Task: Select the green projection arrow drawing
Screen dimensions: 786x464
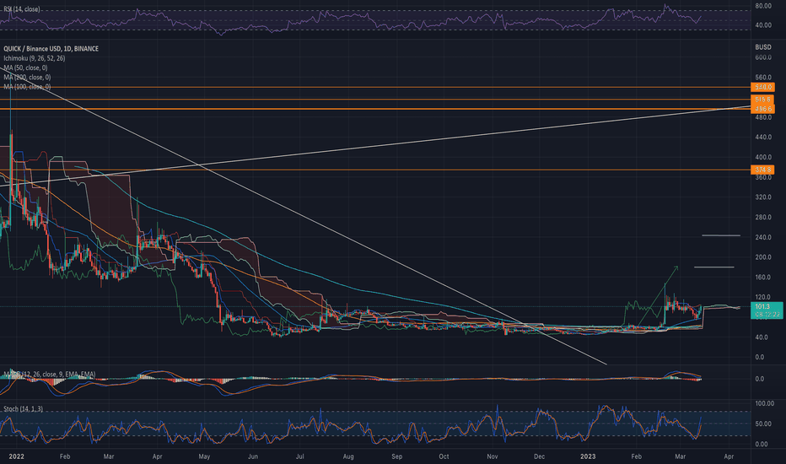Action: pyautogui.click(x=657, y=296)
